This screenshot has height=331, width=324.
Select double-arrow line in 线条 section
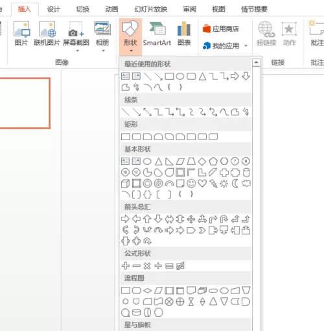148,112
